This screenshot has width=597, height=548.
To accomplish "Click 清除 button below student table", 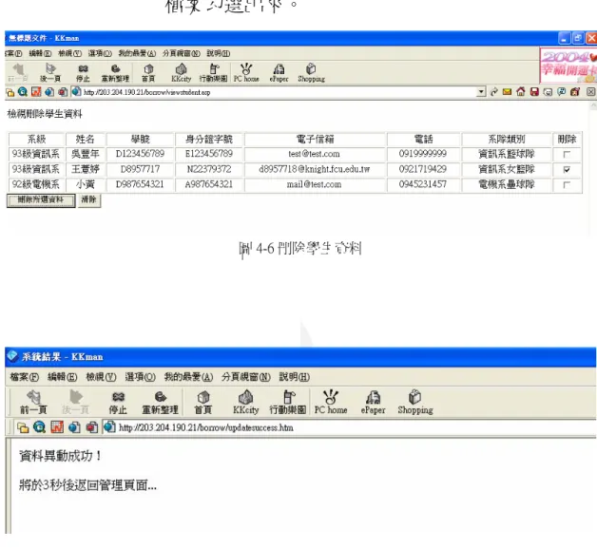I will click(89, 200).
